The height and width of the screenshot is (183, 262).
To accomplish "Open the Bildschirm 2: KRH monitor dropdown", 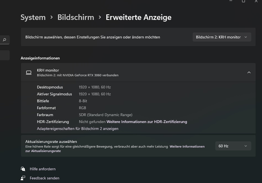I will point(222,37).
